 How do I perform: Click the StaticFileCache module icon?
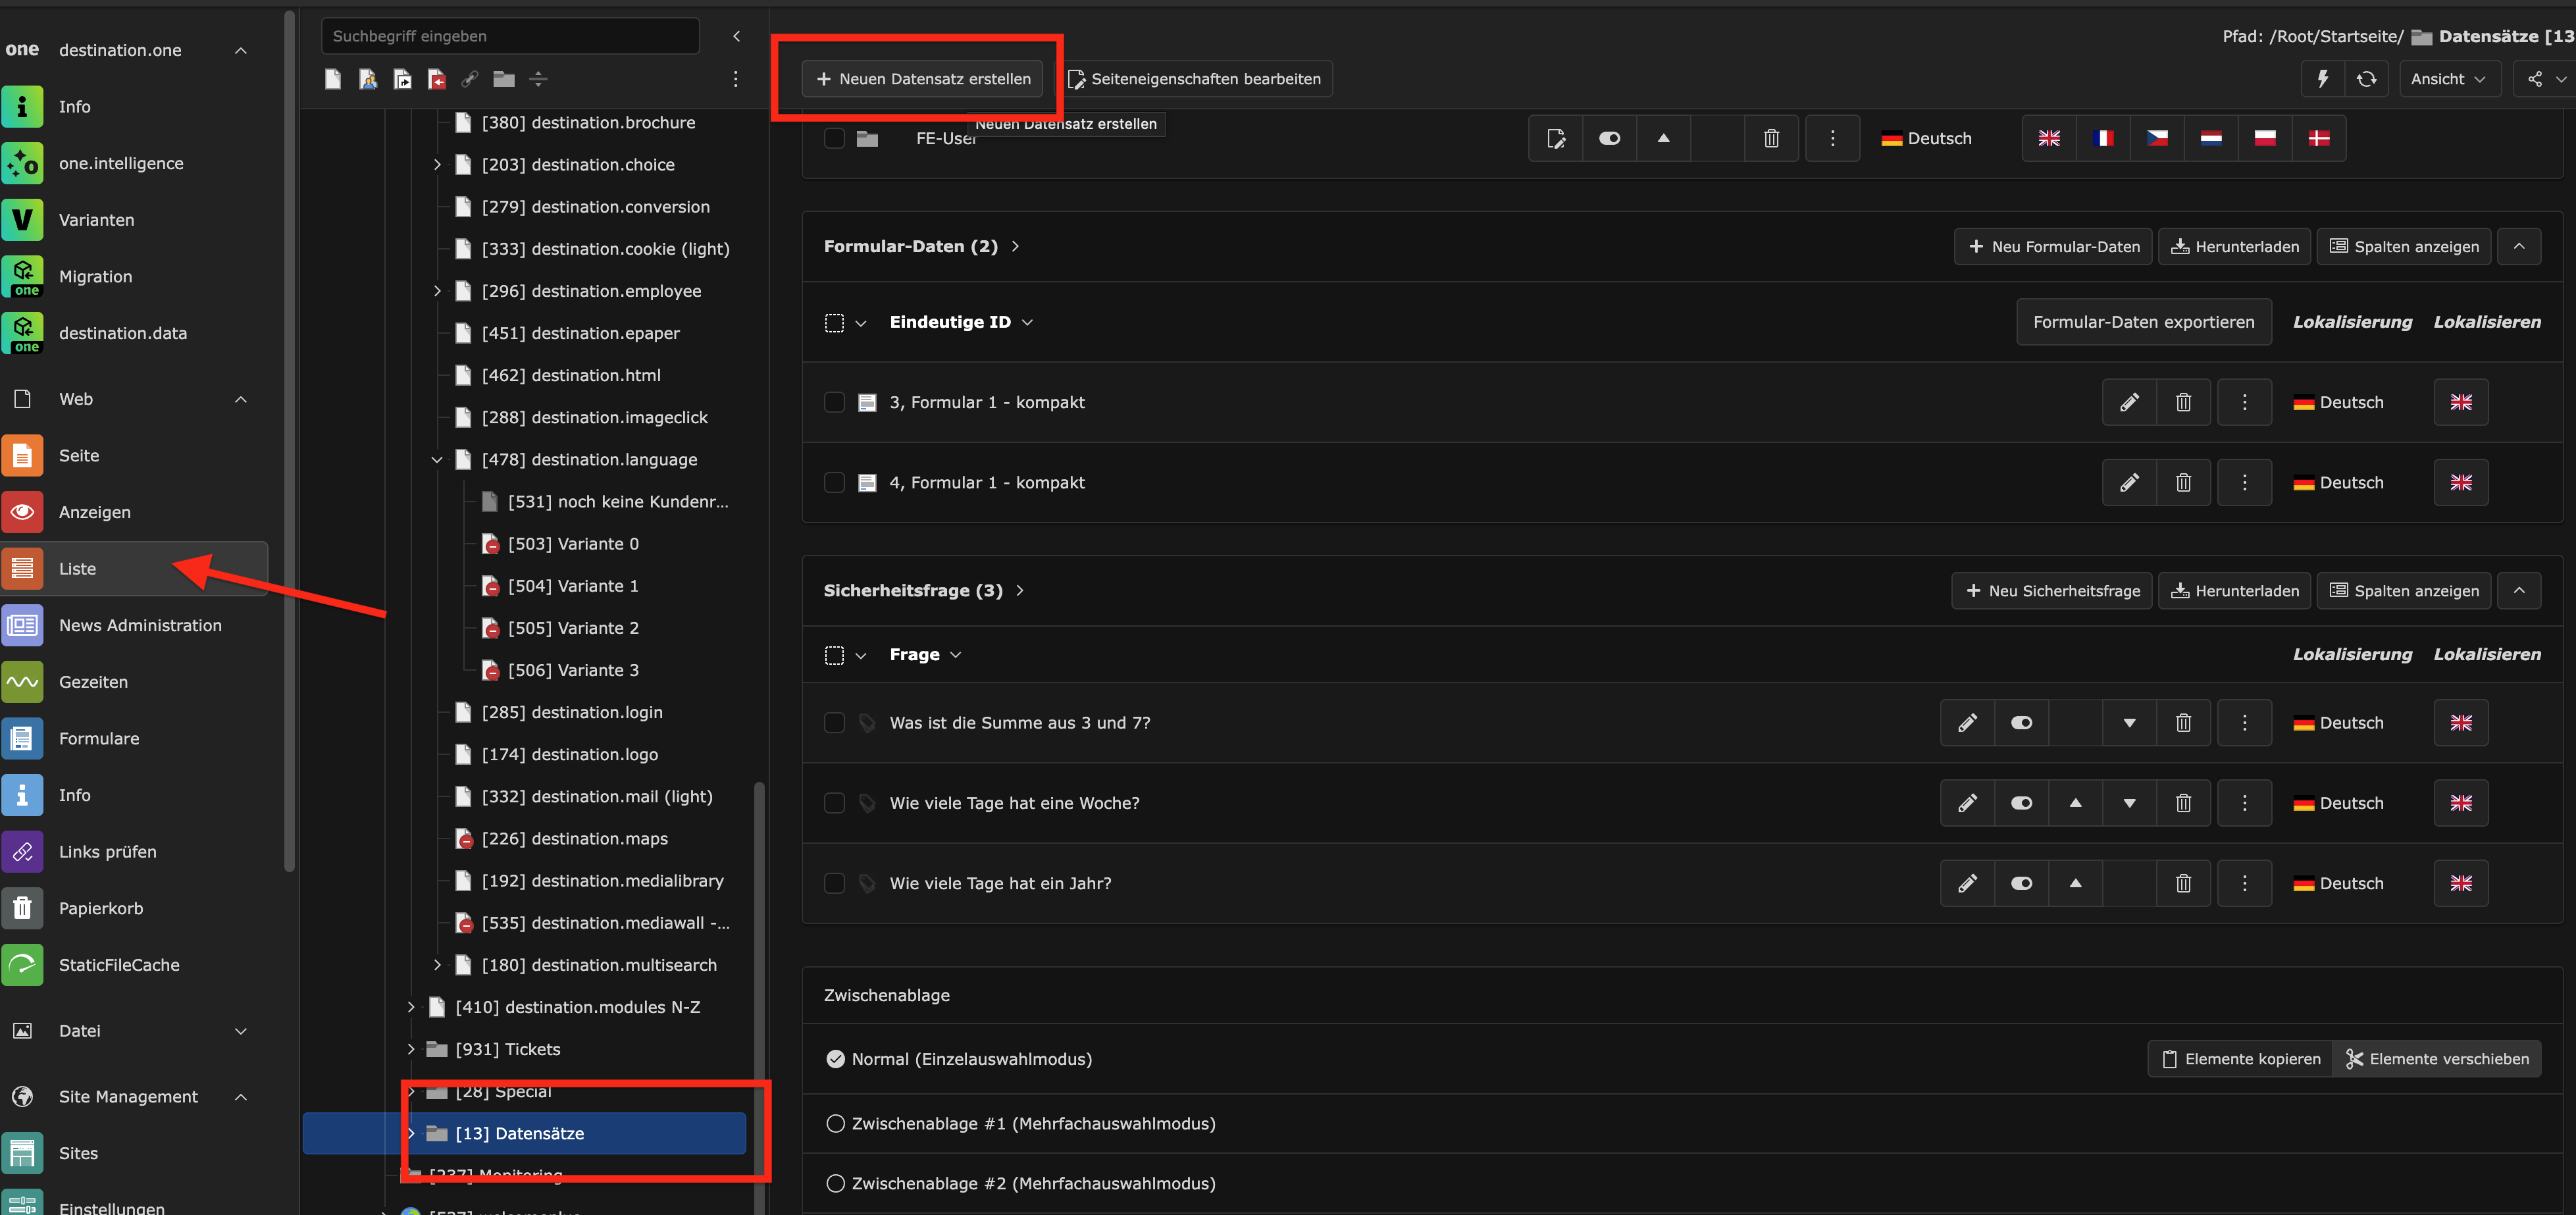tap(22, 965)
